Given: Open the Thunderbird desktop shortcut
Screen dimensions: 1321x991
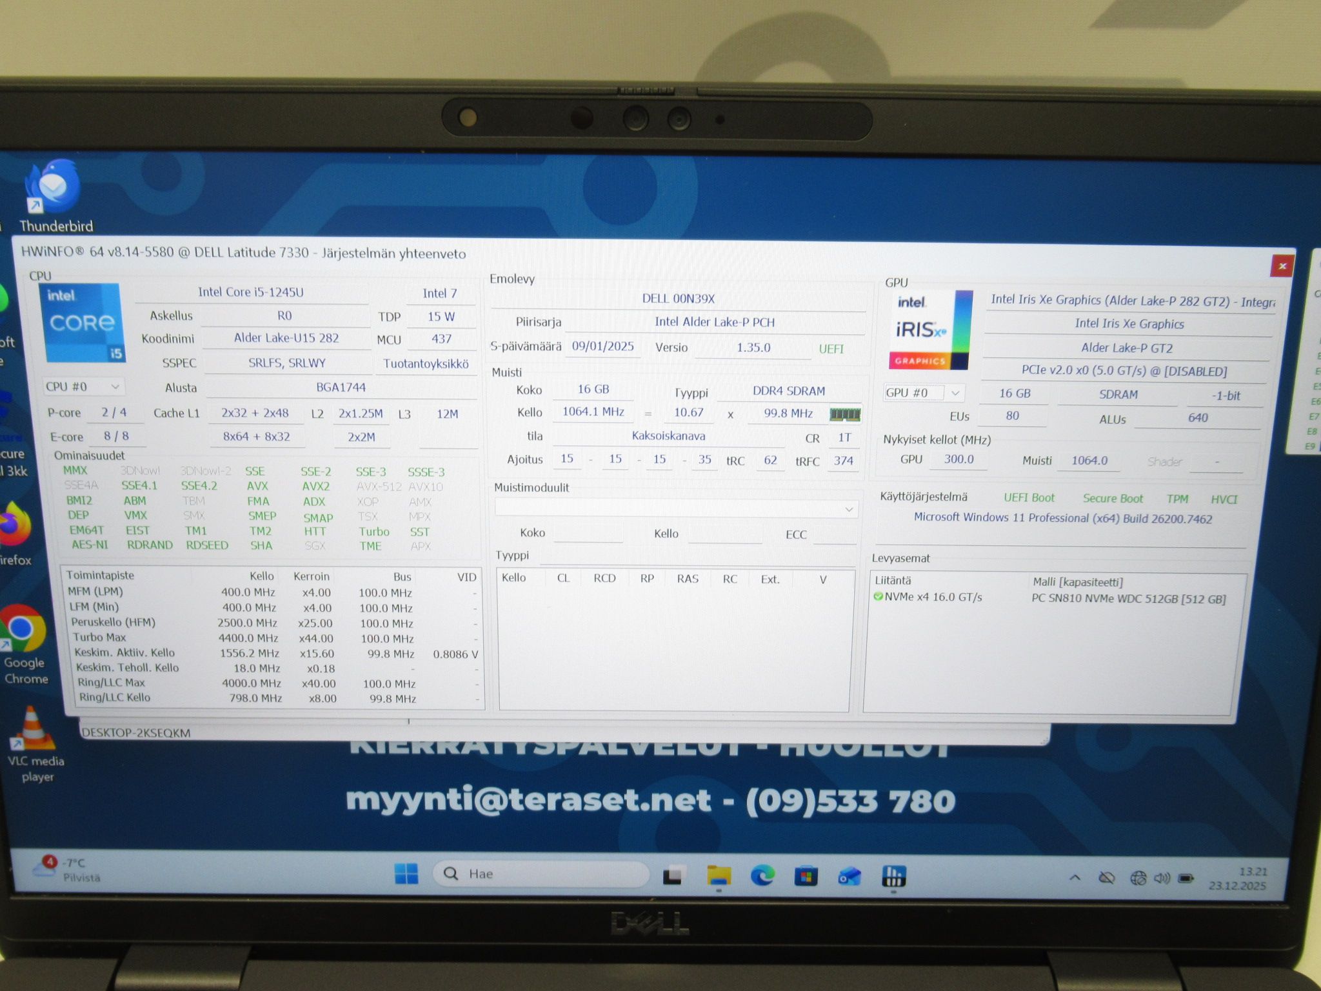Looking at the screenshot, I should click(x=55, y=196).
